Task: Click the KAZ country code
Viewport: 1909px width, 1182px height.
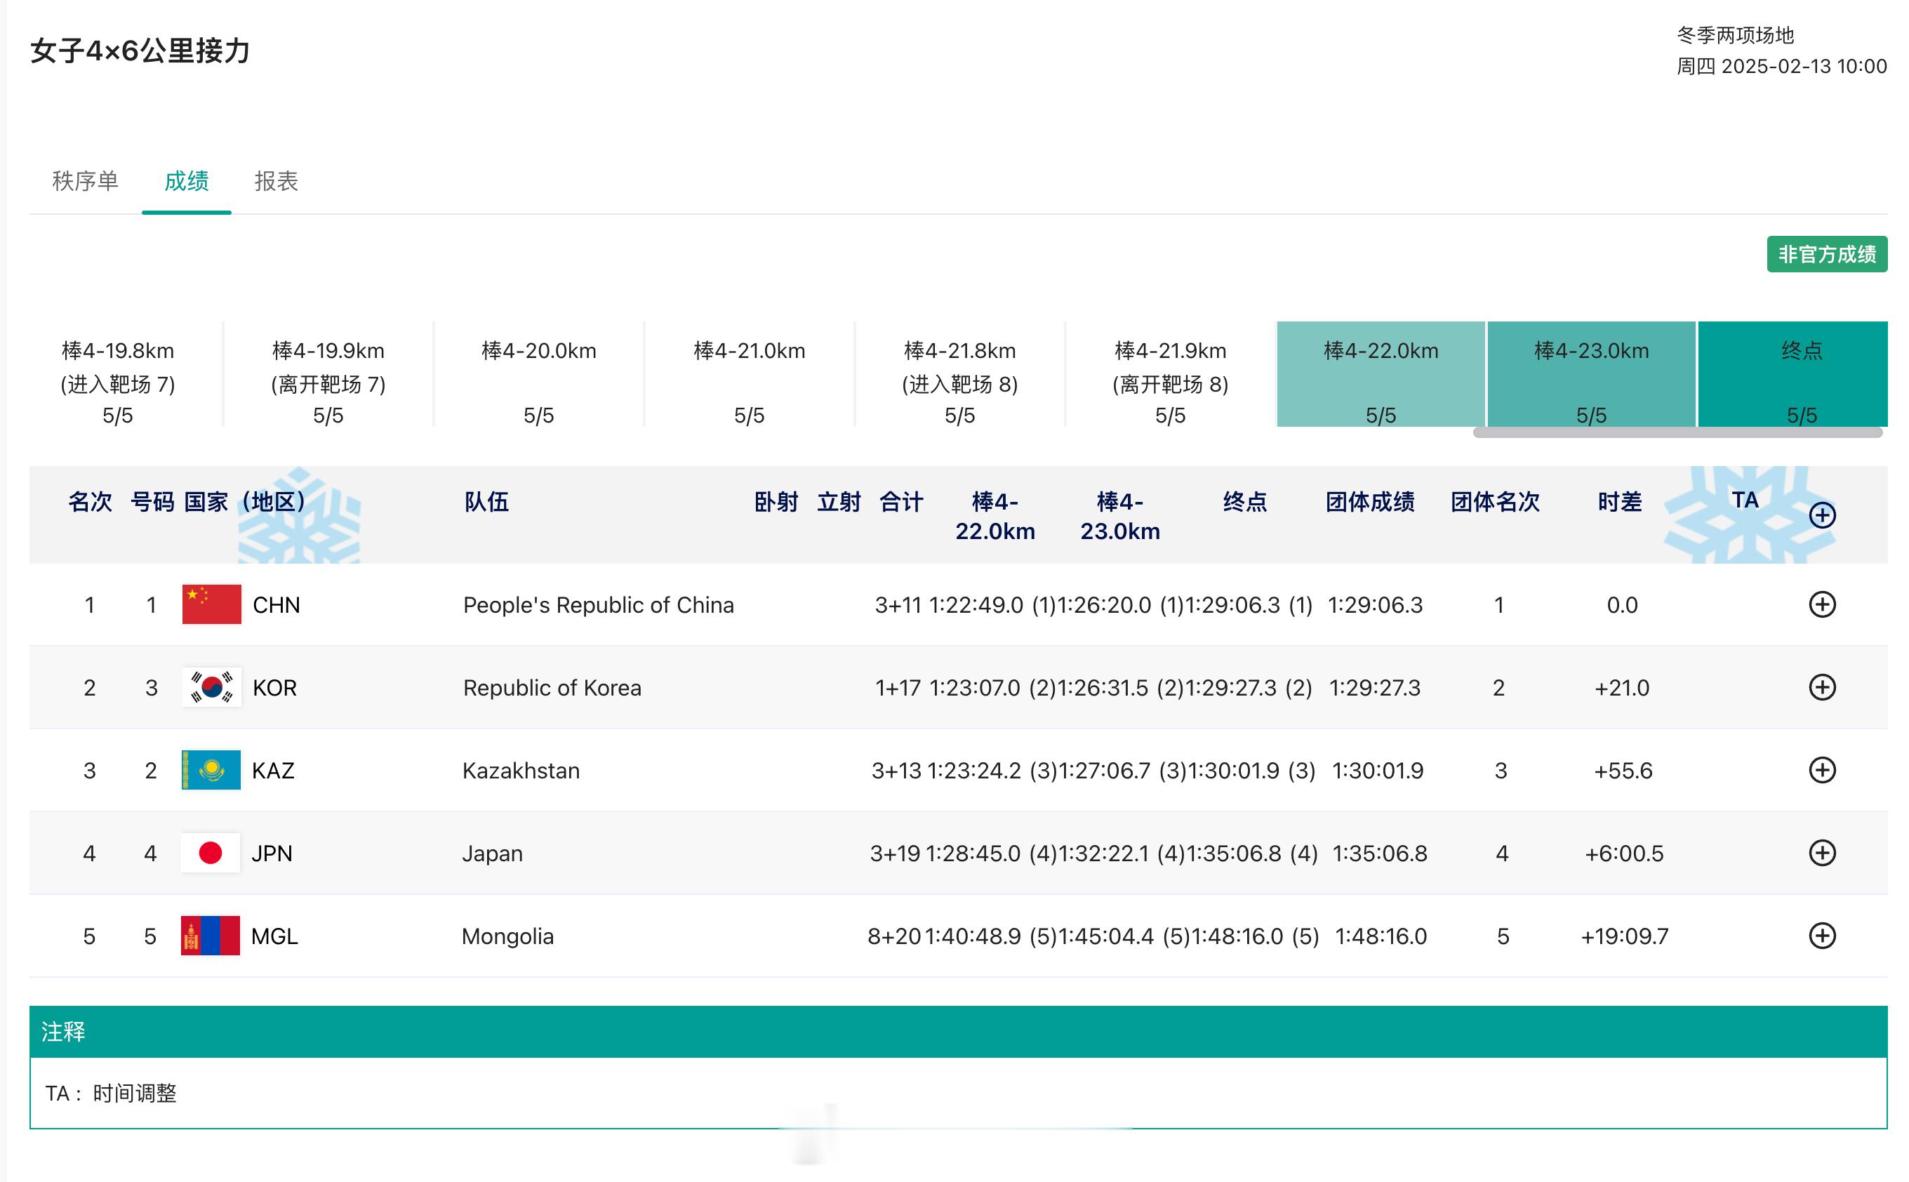Action: pos(273,771)
